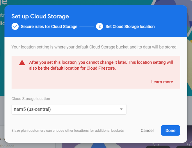Click the completed step checkmark icon
192x148 pixels.
pyautogui.click(x=15, y=26)
